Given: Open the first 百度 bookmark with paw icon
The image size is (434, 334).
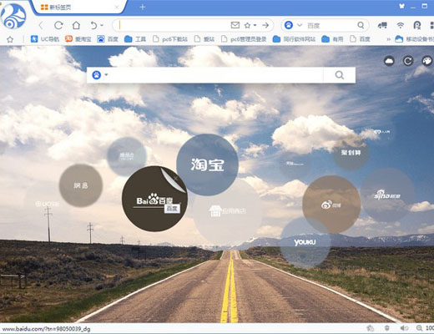Looking at the screenshot, I should click(108, 39).
